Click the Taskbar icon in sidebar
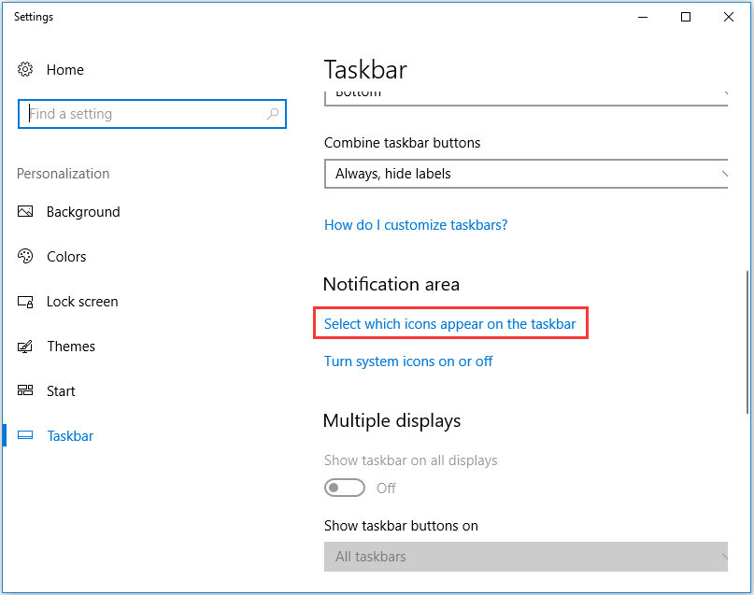754x595 pixels. point(25,435)
